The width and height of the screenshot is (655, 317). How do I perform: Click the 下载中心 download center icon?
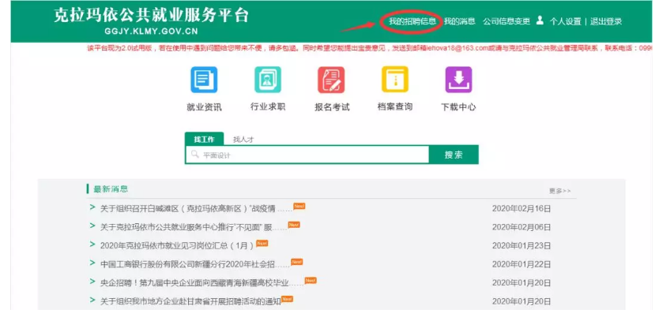[458, 80]
